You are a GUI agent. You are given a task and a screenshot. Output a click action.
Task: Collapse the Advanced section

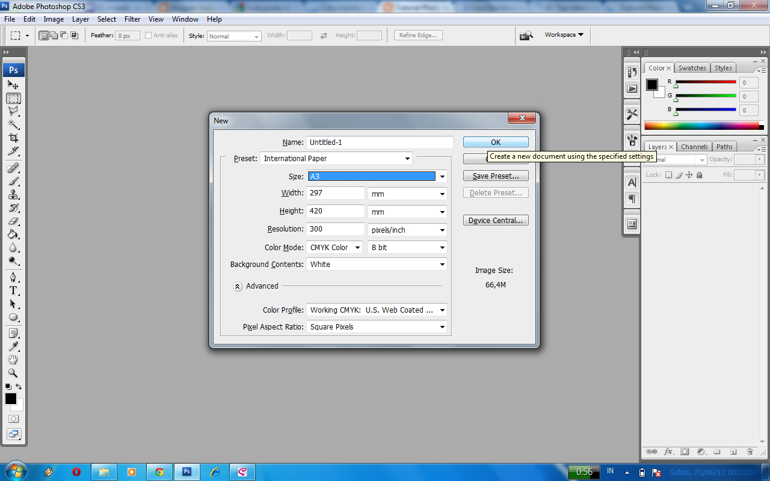click(x=238, y=287)
